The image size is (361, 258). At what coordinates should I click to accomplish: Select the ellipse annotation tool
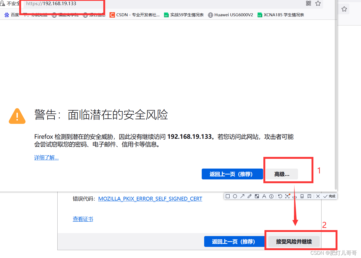point(235,196)
